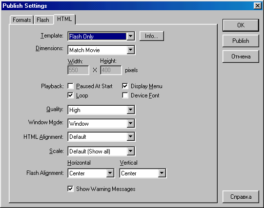Open the Vertical Flash Alignment dropdown
The height and width of the screenshot is (208, 264).
point(143,173)
